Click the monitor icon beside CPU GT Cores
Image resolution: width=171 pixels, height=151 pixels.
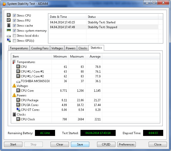pyautogui.click(x=18, y=110)
